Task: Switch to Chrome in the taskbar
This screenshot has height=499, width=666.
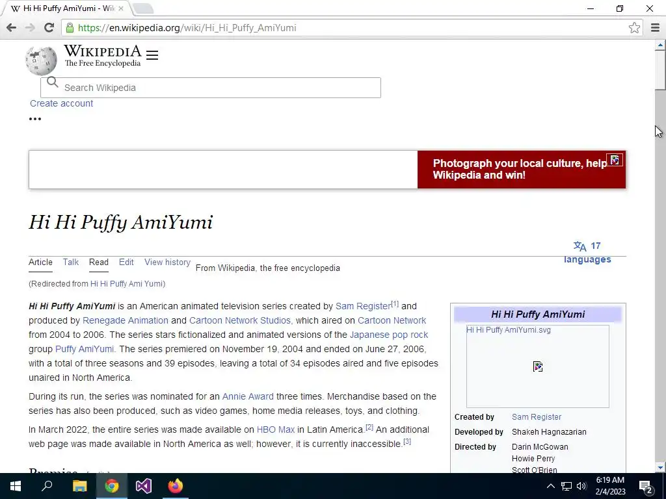Action: 112,486
